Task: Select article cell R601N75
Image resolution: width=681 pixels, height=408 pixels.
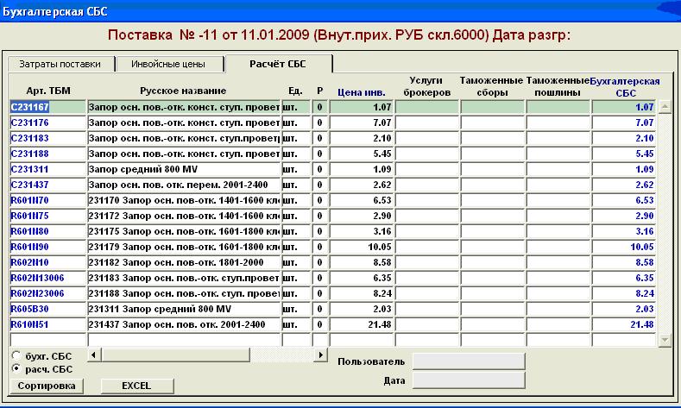Action: click(x=47, y=216)
